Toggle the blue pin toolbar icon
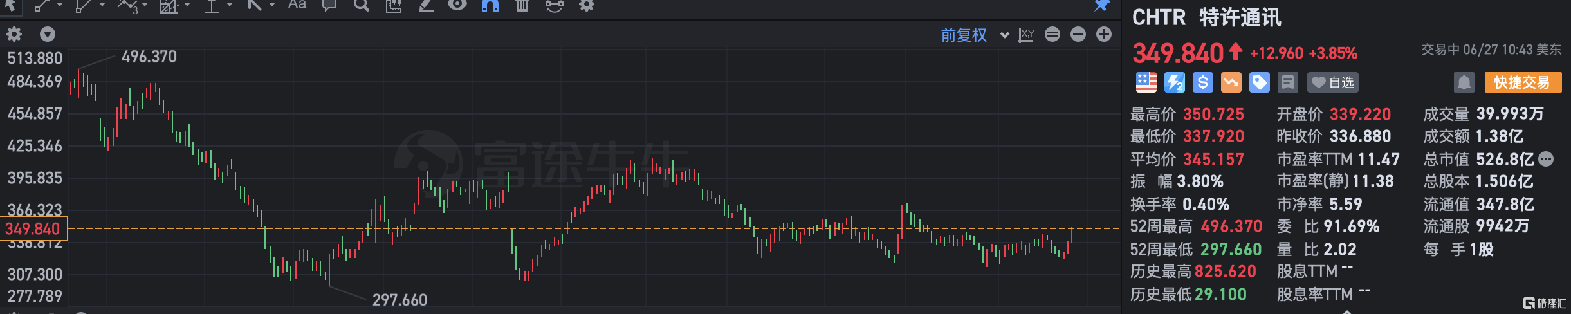 pyautogui.click(x=1102, y=6)
